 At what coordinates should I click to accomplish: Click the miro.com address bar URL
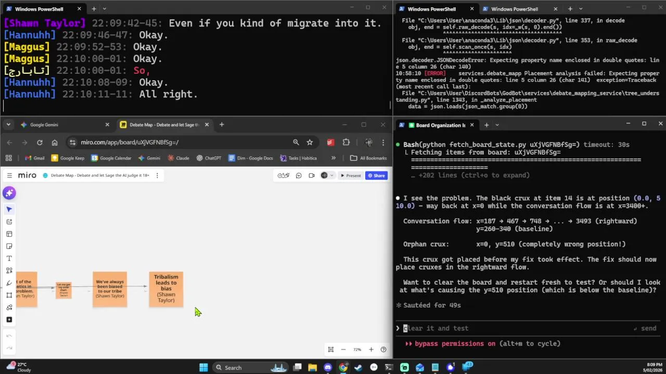(130, 142)
